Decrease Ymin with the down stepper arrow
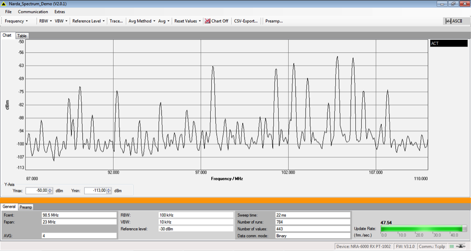This screenshot has width=471, height=251. [109, 192]
